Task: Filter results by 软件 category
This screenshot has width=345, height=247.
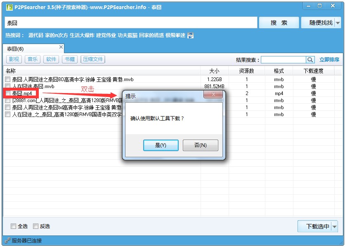Action: pos(51,59)
